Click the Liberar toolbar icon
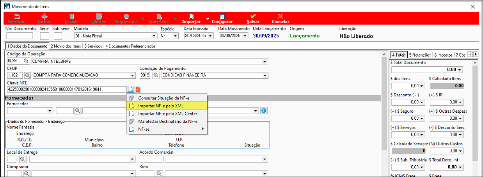This screenshot has height=177, width=483. (x=99, y=16)
